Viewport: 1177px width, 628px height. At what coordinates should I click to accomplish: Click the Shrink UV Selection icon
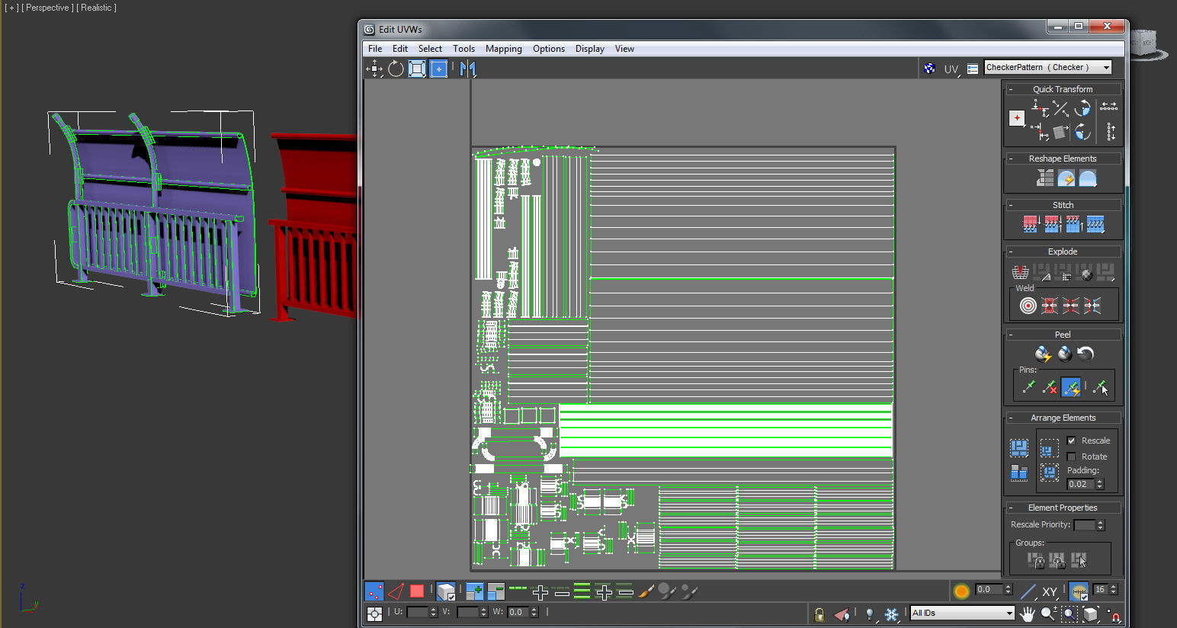click(x=496, y=591)
